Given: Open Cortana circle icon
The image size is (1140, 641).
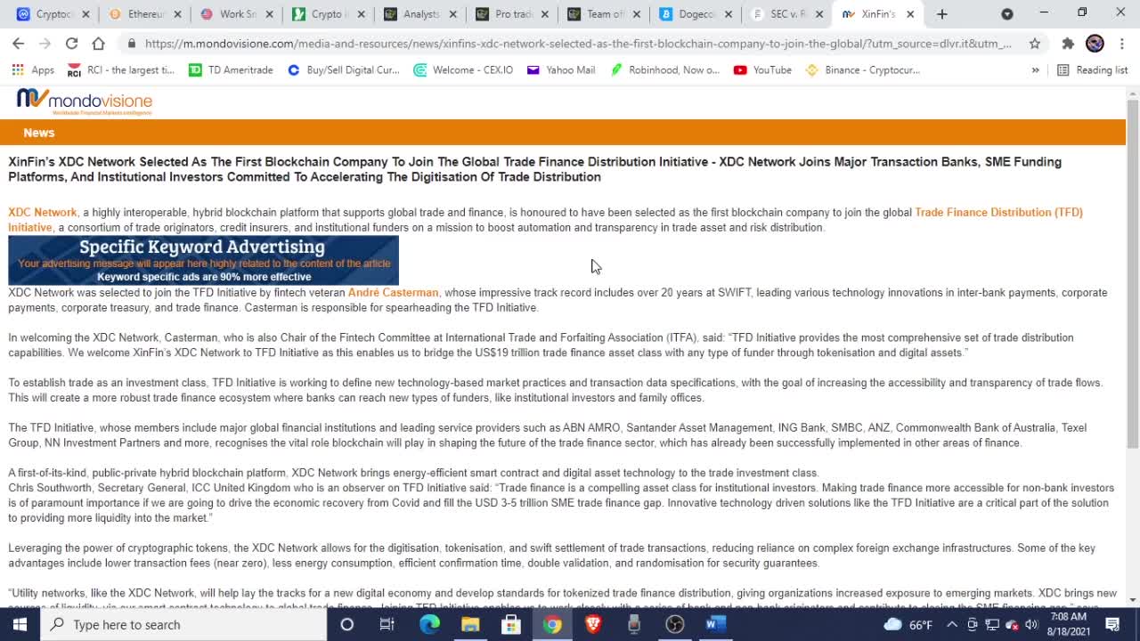Looking at the screenshot, I should point(347,624).
